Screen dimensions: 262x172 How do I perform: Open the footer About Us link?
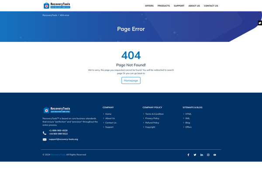point(110,118)
